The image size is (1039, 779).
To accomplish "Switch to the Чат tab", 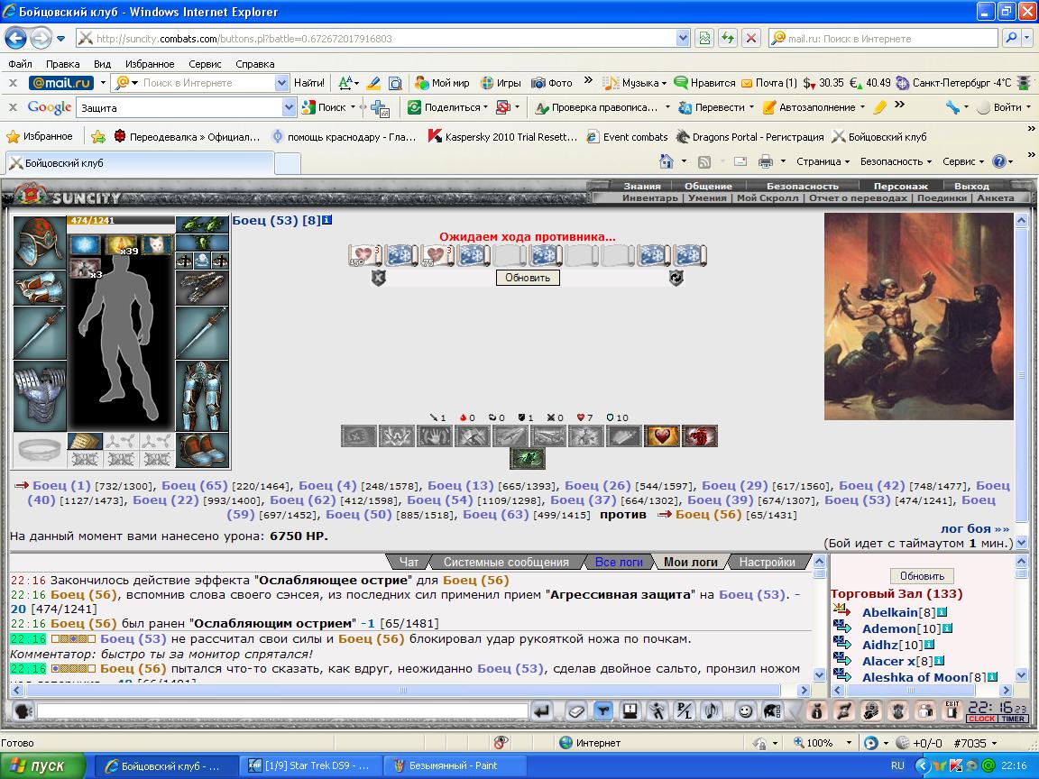I will pos(409,562).
